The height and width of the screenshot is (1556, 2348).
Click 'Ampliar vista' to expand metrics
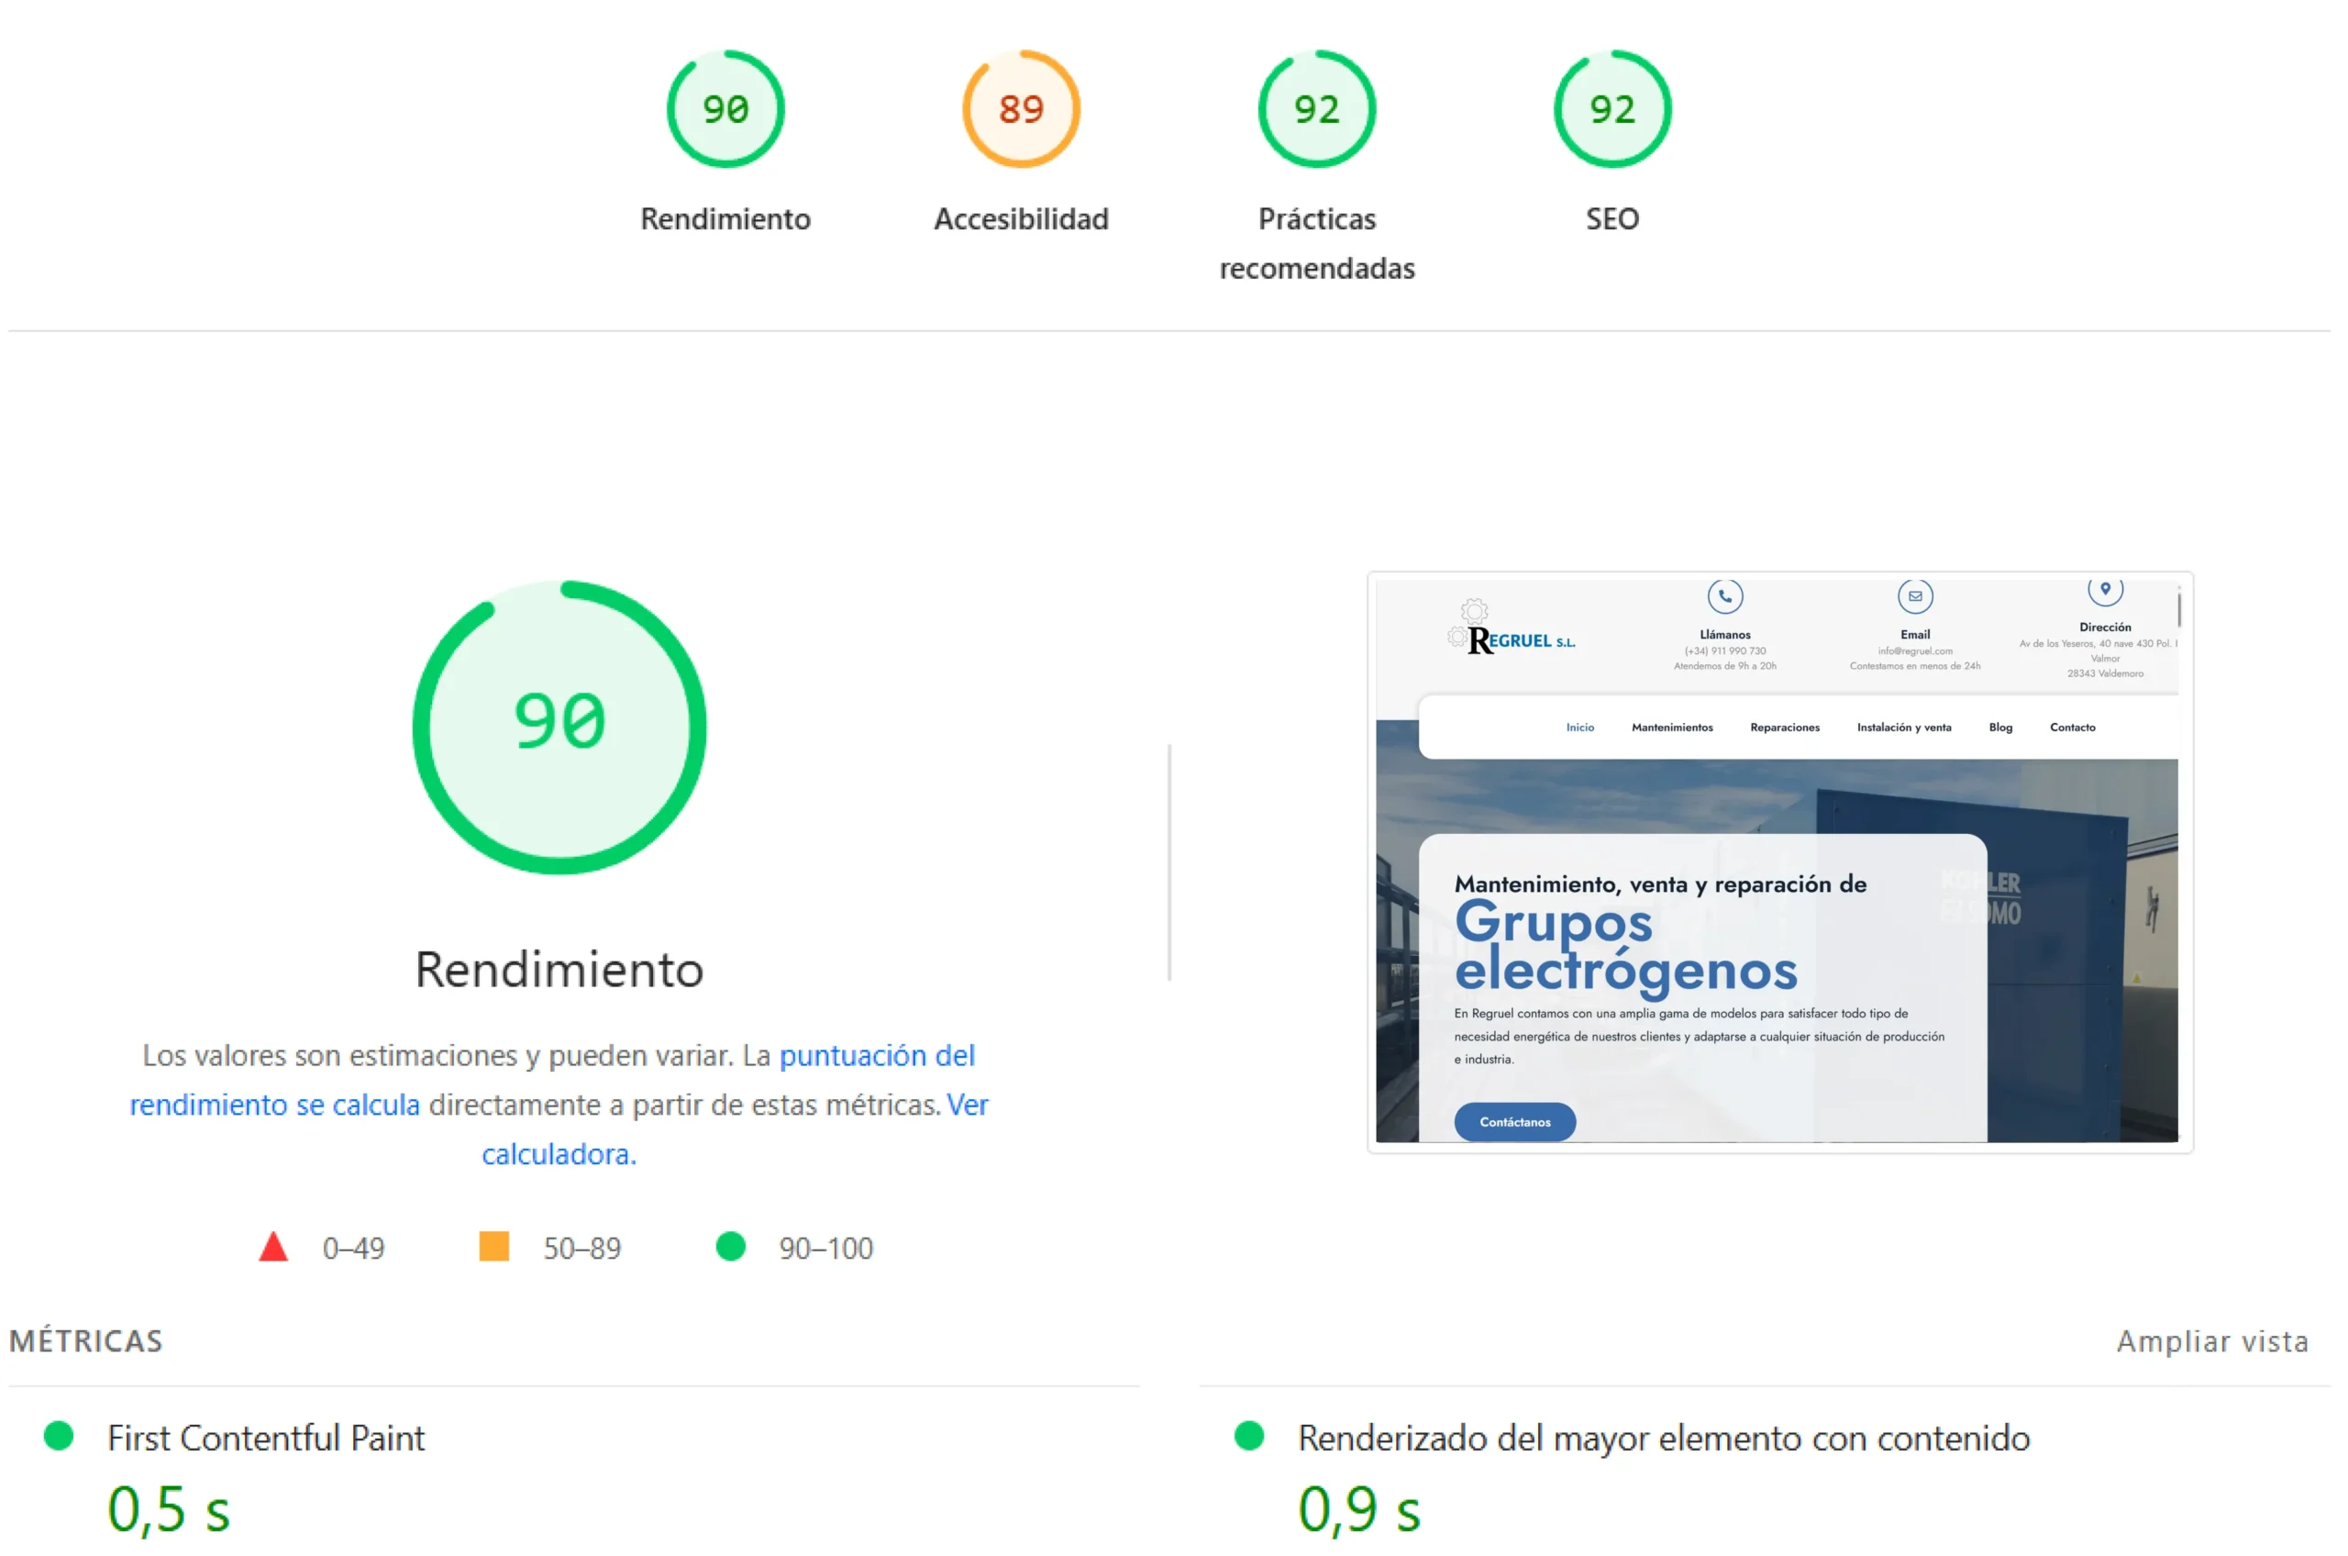(2212, 1340)
